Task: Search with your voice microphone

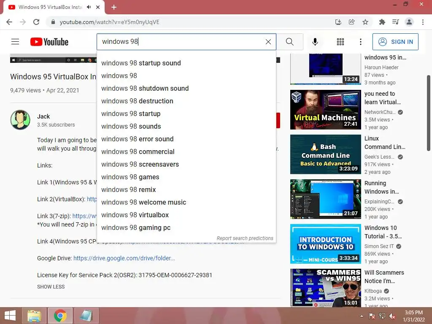Action: tap(315, 42)
